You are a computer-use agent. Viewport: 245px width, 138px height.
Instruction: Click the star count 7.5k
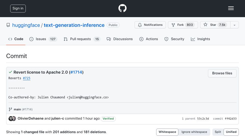(x=222, y=25)
